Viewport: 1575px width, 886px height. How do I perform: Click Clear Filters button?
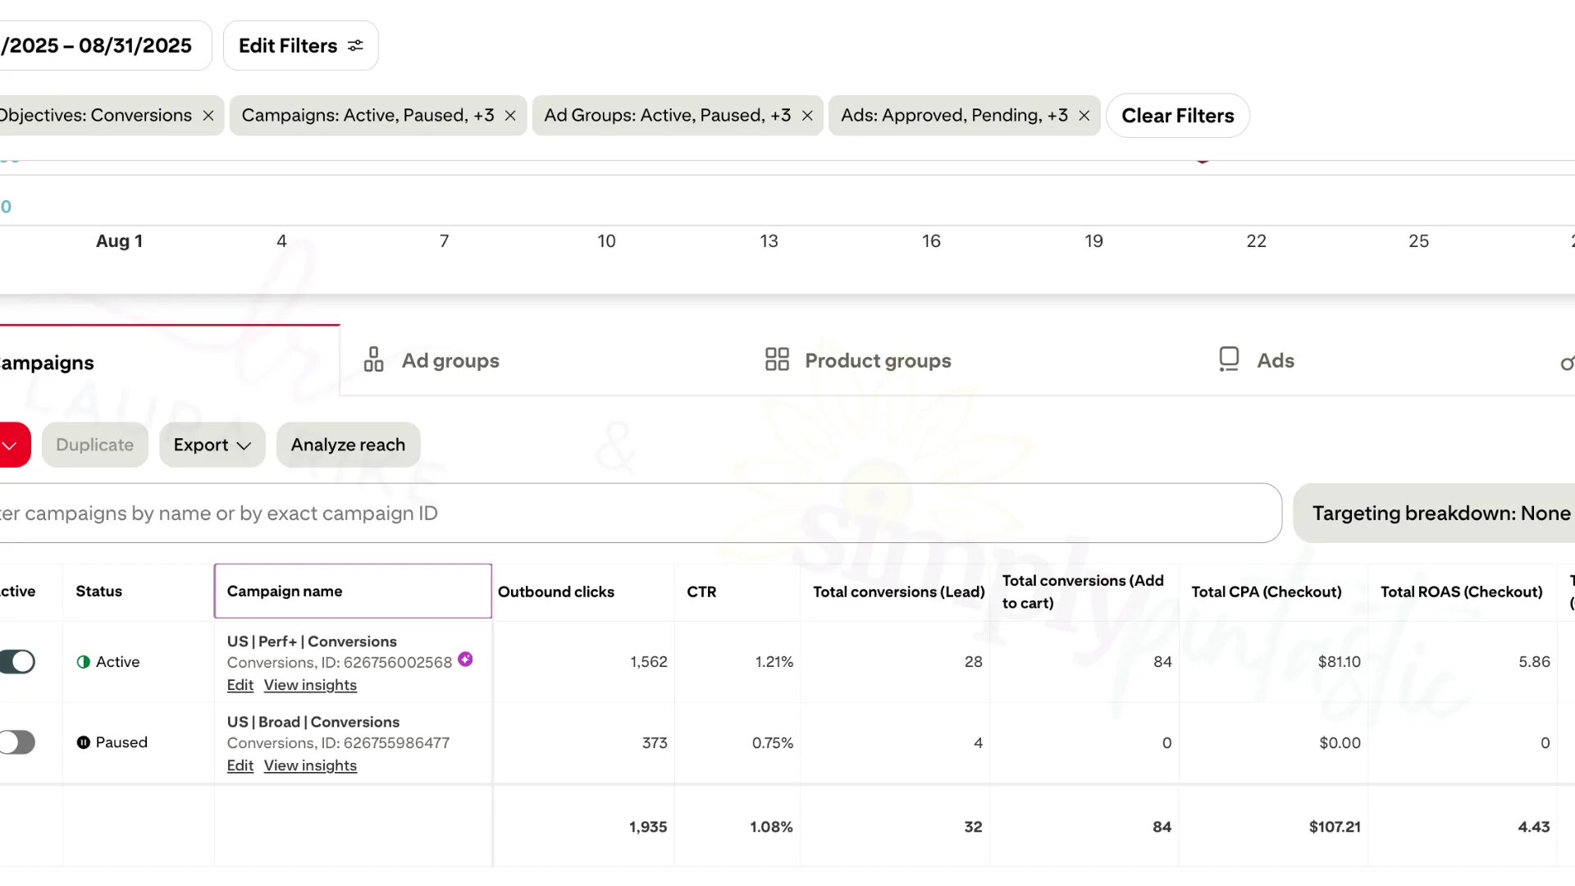click(x=1177, y=116)
